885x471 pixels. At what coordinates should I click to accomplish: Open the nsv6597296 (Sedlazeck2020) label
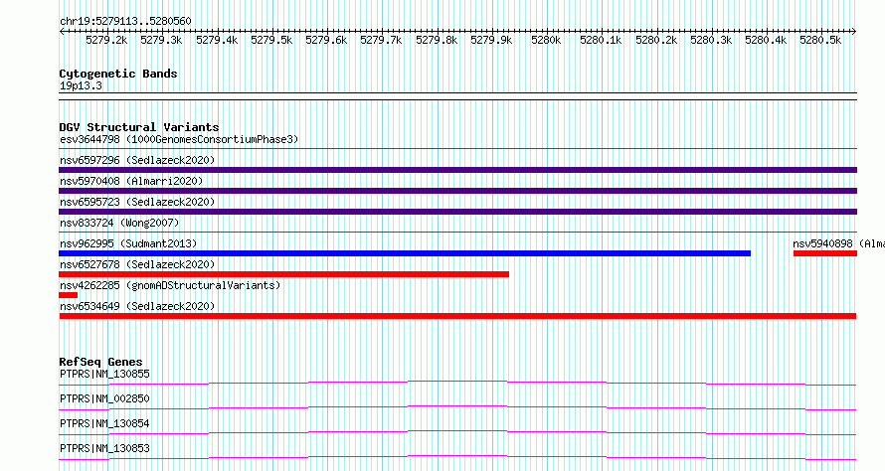(137, 160)
